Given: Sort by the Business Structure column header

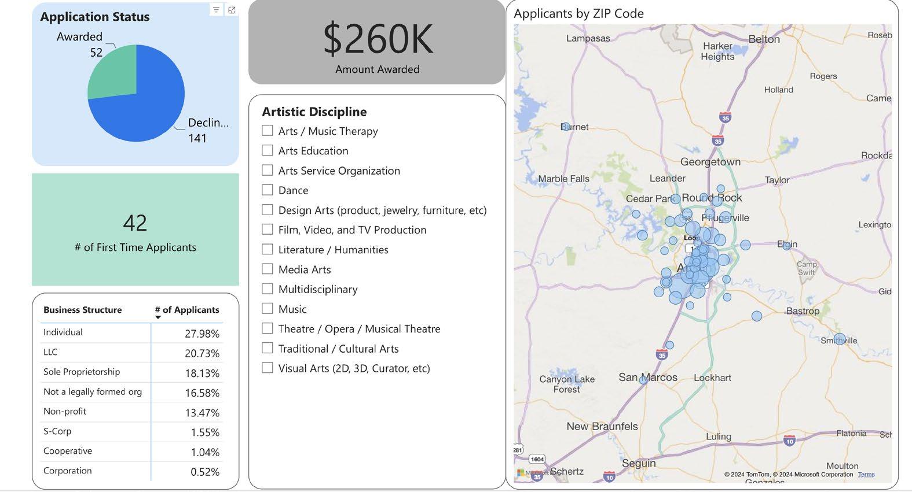Looking at the screenshot, I should point(82,310).
